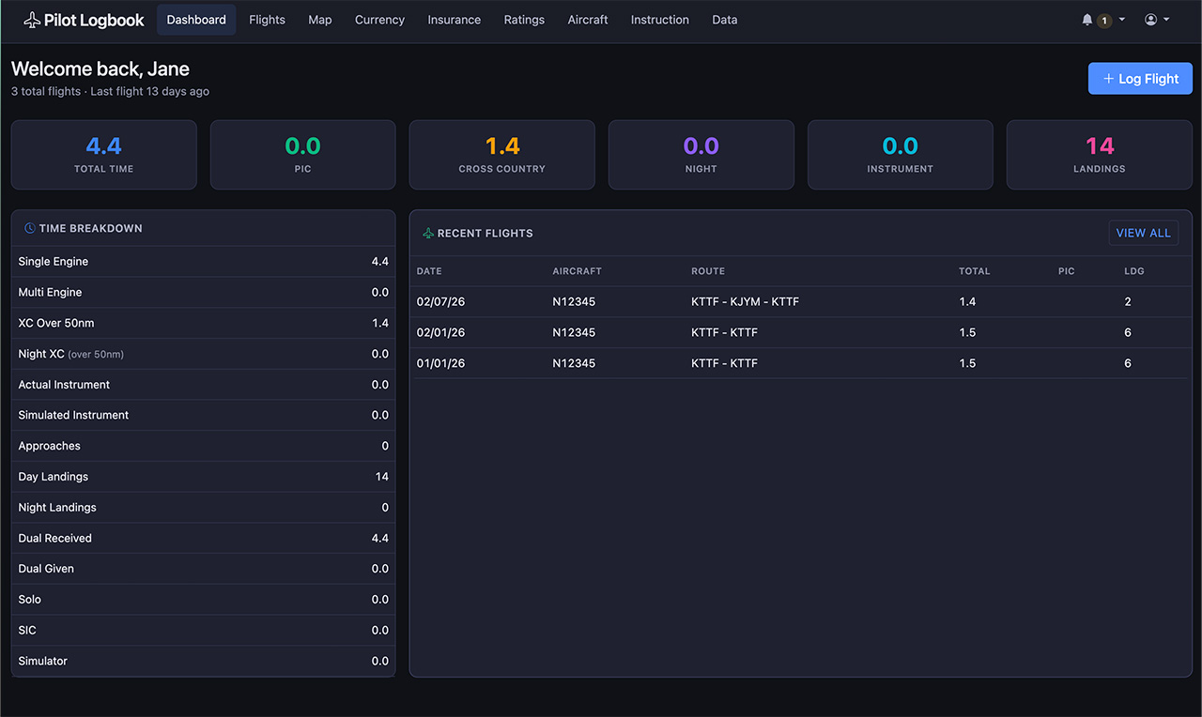Click the Cross Country stat card
The image size is (1202, 717).
click(501, 155)
